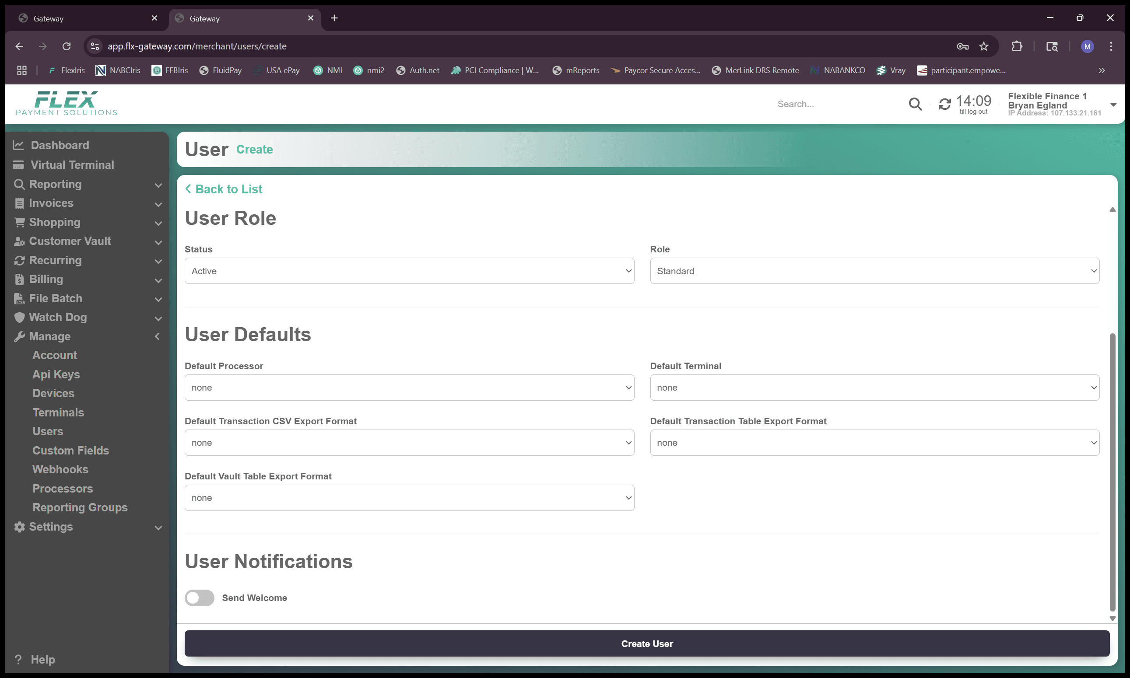The image size is (1130, 678).
Task: Open the Dashboard chart icon
Action: tap(18, 145)
